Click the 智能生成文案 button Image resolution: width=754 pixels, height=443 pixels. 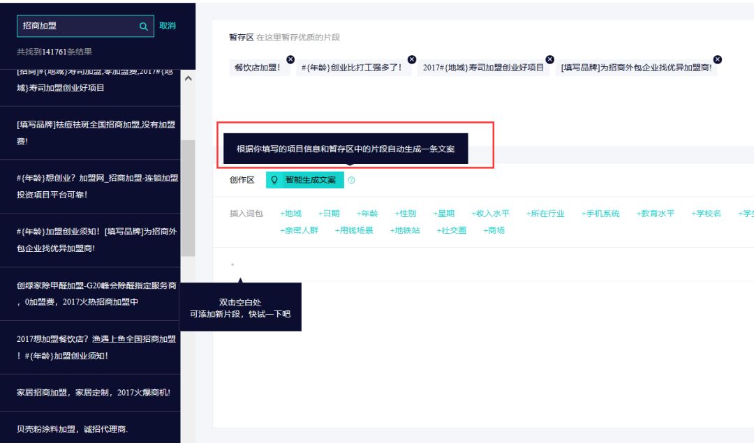(x=305, y=180)
